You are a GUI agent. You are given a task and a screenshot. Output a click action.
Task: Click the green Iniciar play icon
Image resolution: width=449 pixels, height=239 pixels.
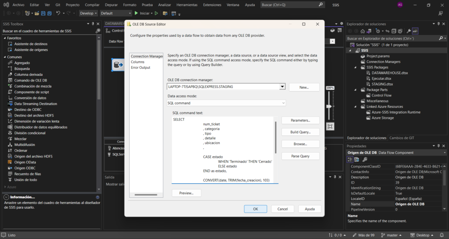tap(136, 13)
